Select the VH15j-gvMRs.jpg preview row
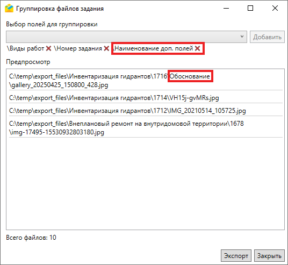The height and width of the screenshot is (265, 288). click(x=146, y=98)
